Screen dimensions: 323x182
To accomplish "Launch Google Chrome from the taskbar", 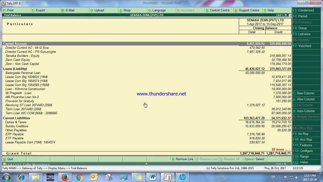I will point(79,177).
